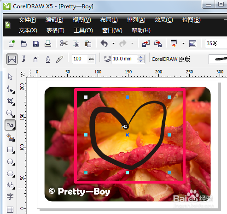
Task: Toggle the Sprayer artistic media mode
Action: coord(36,59)
